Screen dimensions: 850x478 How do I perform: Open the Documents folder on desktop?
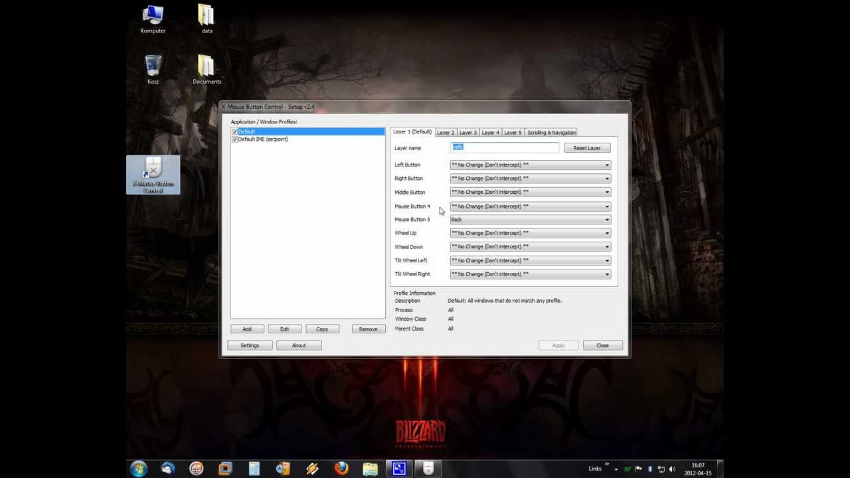(x=207, y=70)
